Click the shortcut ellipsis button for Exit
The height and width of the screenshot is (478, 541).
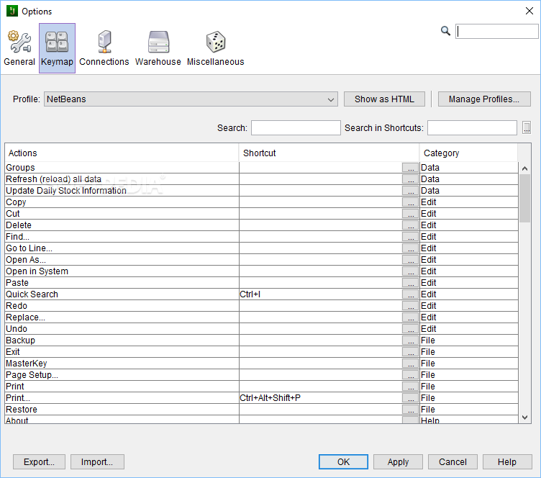tap(410, 352)
